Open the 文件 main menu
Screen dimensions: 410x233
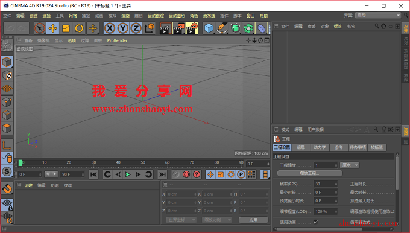click(x=7, y=16)
